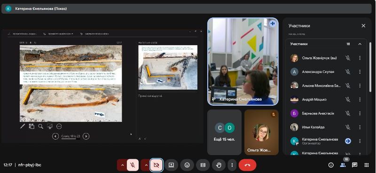
Task: Open the chat with everyone icon
Action: [355, 165]
